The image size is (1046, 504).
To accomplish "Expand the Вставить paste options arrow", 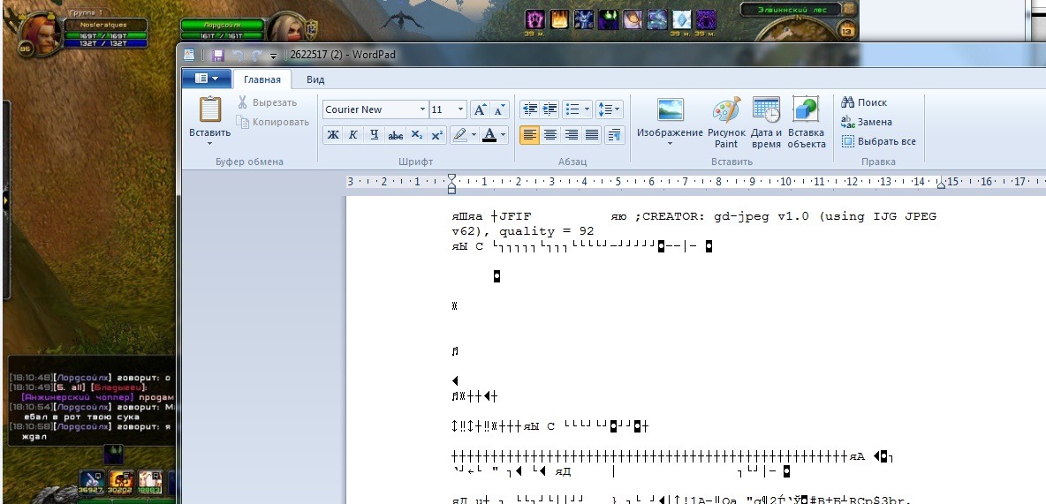I will point(209,143).
